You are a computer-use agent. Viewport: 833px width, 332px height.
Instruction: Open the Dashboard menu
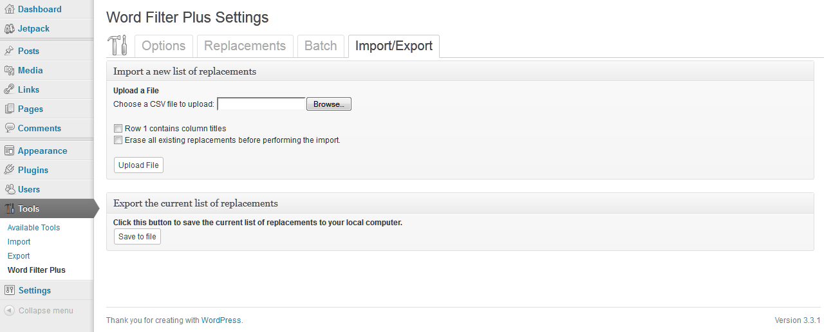pos(40,9)
